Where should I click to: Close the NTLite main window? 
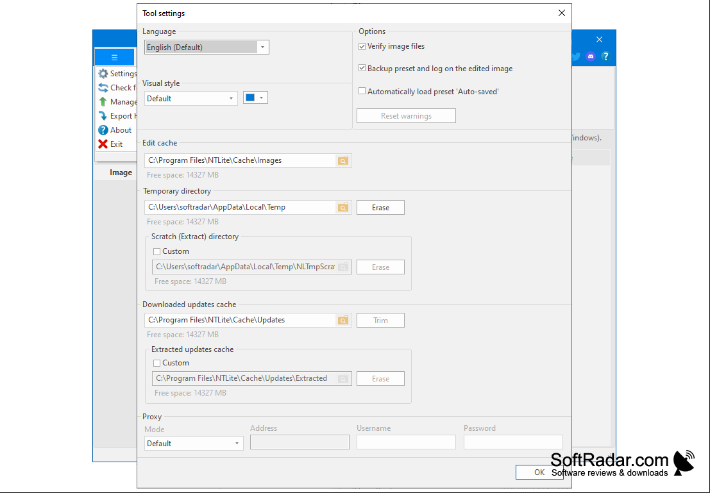pos(599,39)
